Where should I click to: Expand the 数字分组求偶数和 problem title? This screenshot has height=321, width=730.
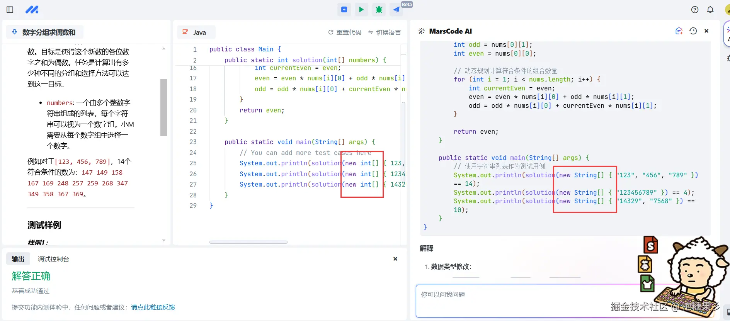tap(44, 32)
